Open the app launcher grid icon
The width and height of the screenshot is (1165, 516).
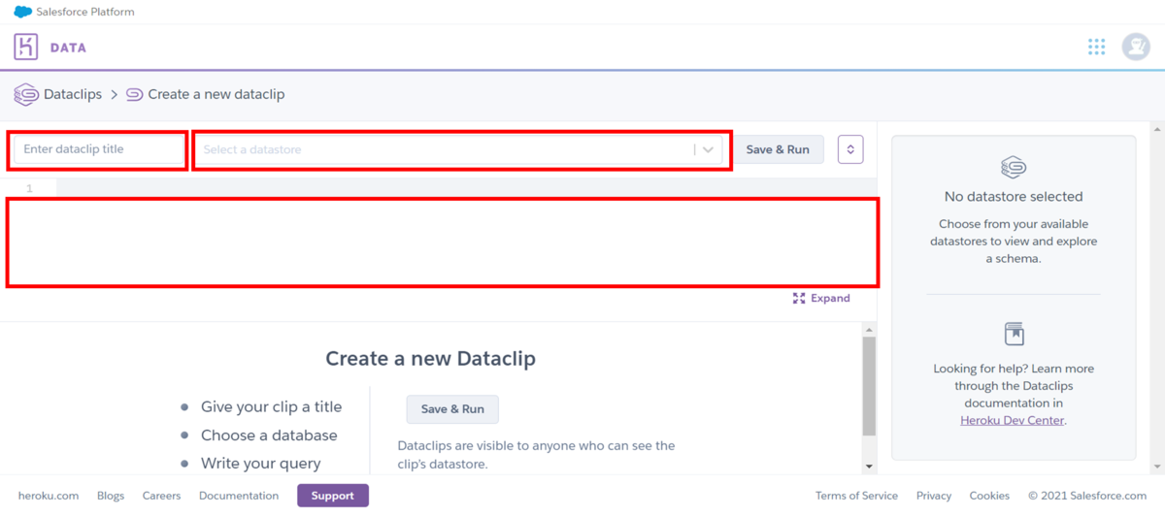(x=1097, y=47)
